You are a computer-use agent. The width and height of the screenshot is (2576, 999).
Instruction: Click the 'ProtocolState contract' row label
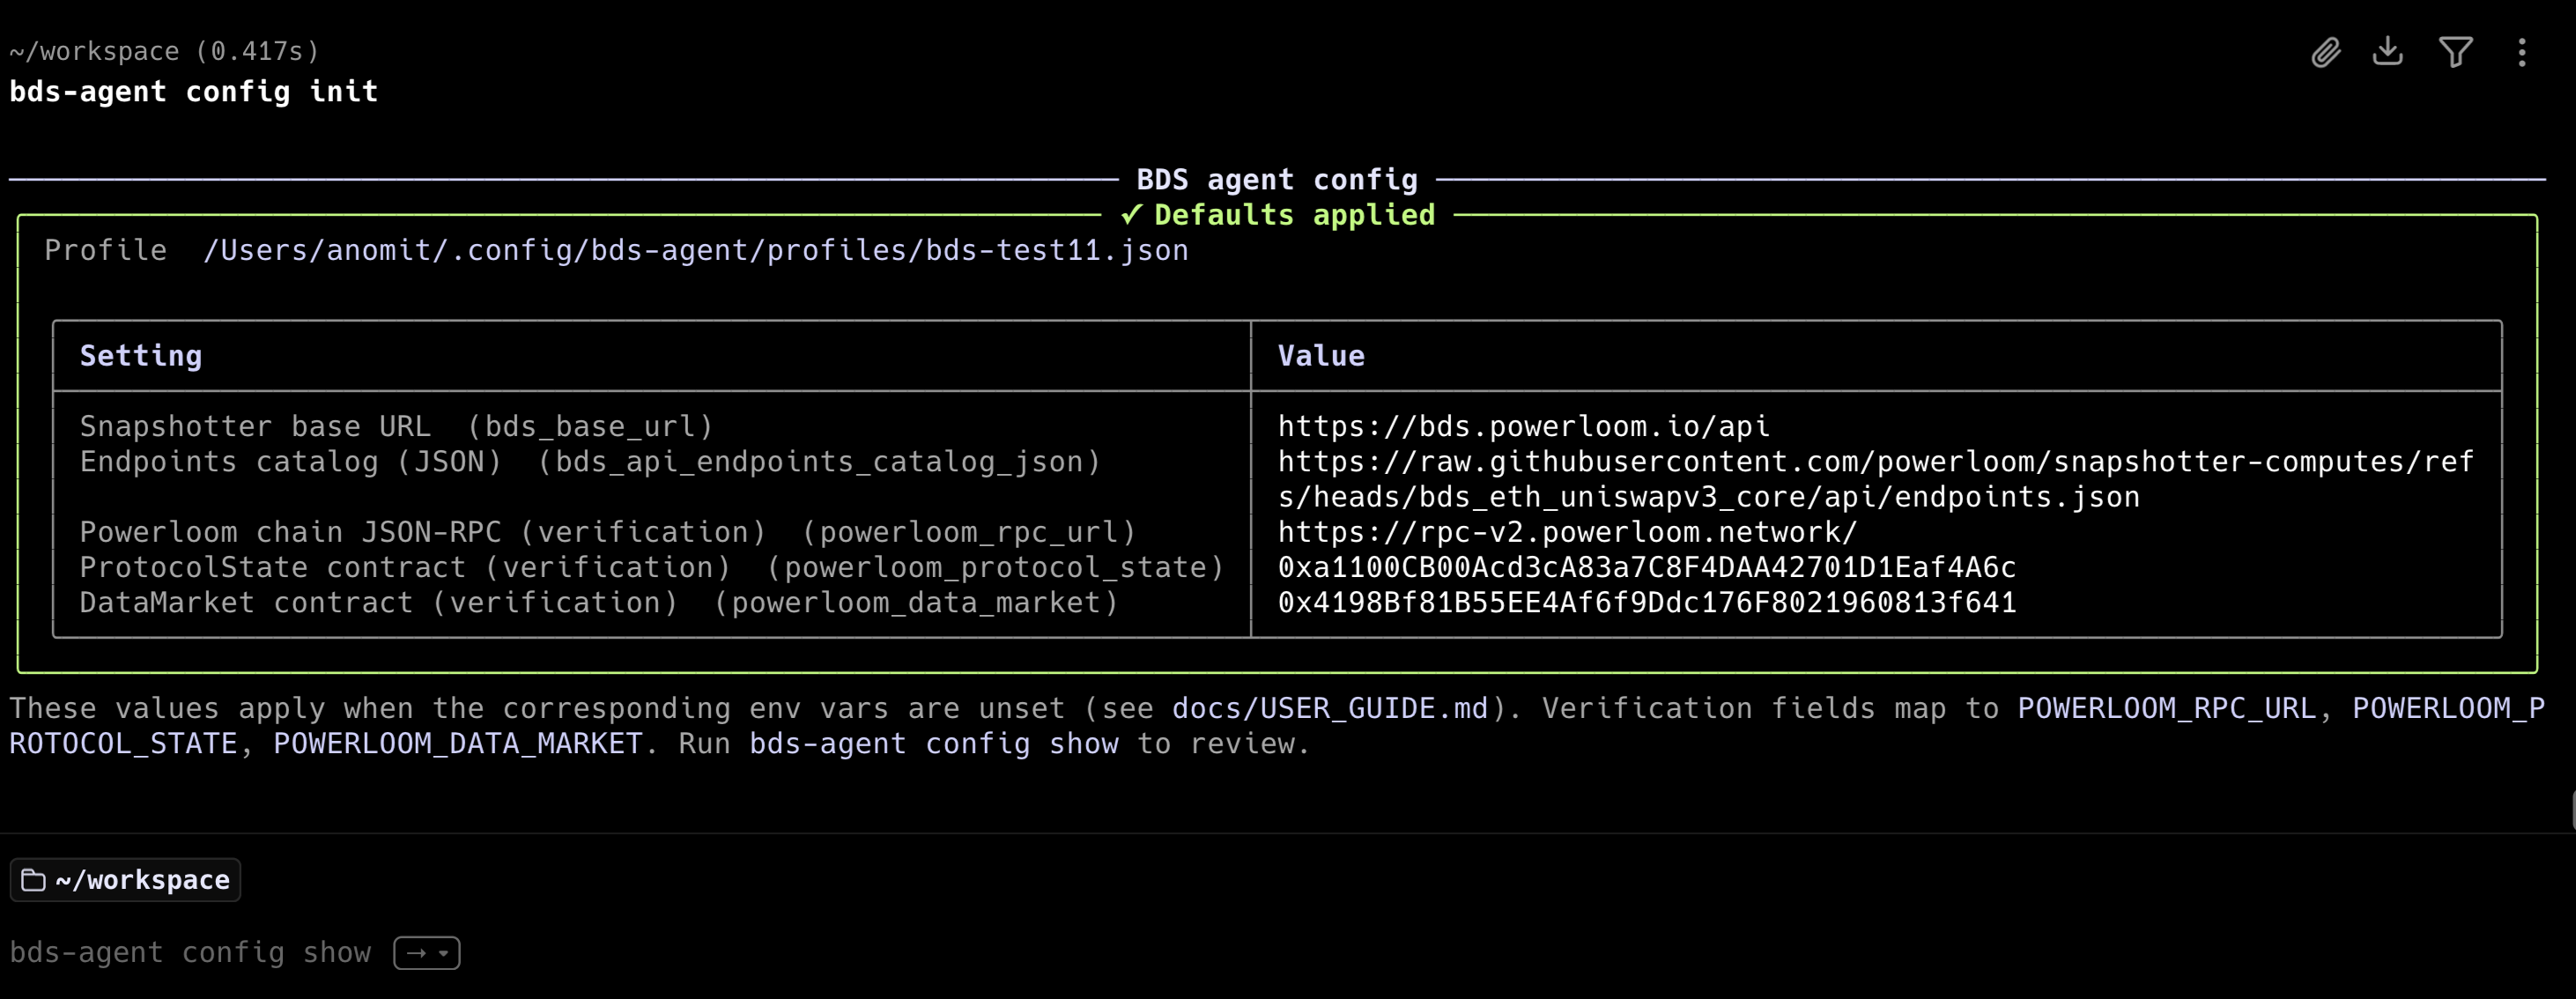[652, 567]
